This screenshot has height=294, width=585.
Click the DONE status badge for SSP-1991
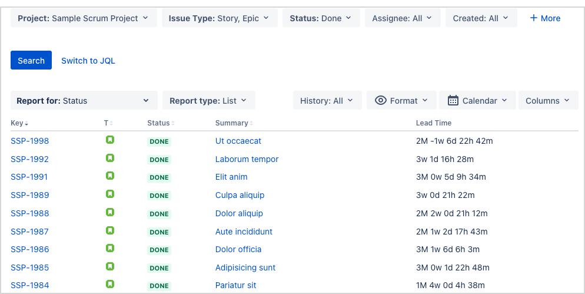(x=159, y=177)
